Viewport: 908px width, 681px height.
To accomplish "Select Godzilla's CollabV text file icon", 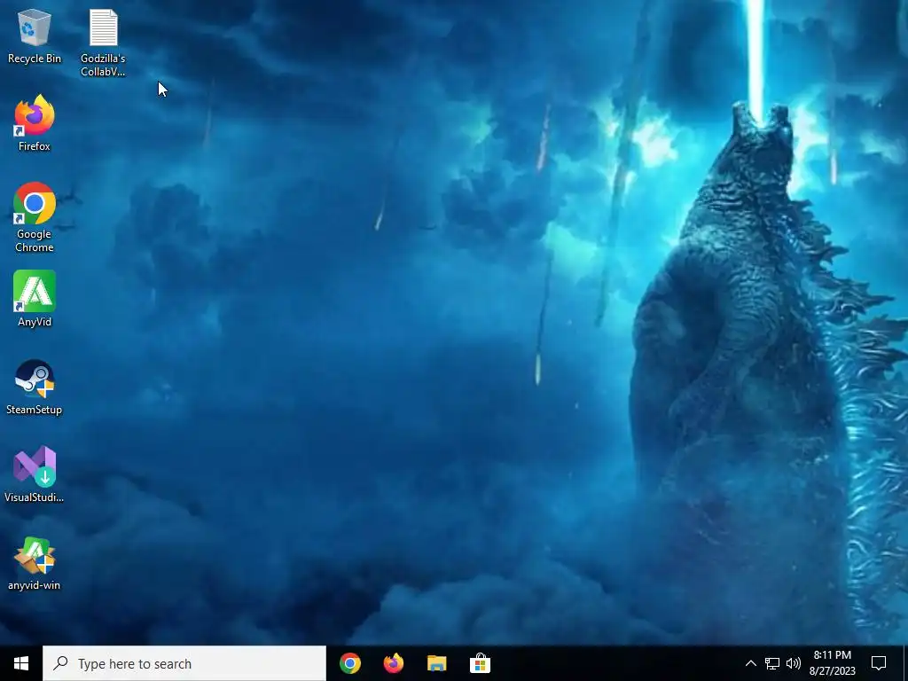I will click(x=103, y=43).
